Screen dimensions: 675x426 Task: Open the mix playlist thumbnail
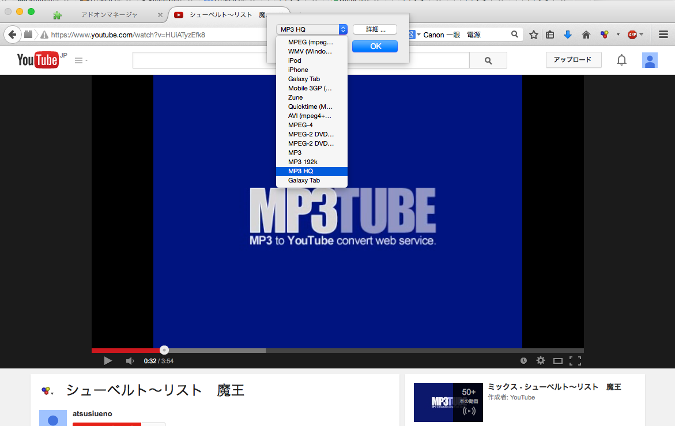click(448, 402)
